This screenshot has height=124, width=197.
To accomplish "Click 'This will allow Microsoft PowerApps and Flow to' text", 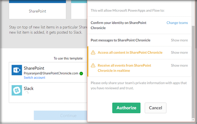I will tap(128, 10).
